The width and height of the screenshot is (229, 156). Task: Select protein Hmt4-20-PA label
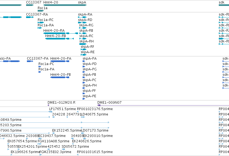[61, 59]
